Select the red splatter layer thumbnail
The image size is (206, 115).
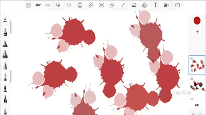coord(197,65)
